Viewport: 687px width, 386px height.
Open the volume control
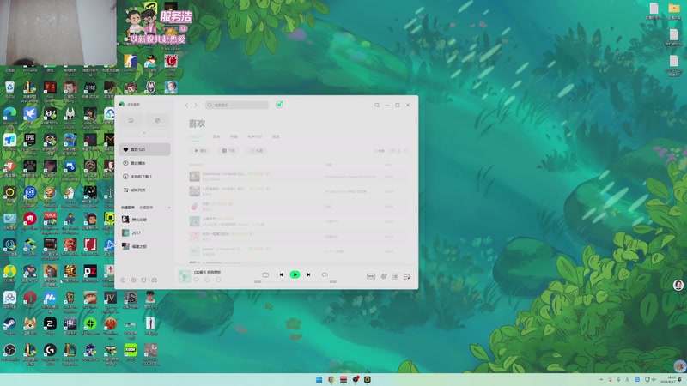325,275
